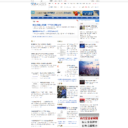This screenshot has height=128, width=128.
Task: Click the search box beside the blue button
Action: (87, 21)
